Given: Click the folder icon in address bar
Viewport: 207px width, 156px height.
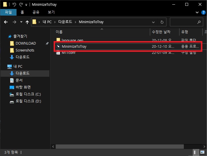Looking at the screenshot, I should 34,22.
